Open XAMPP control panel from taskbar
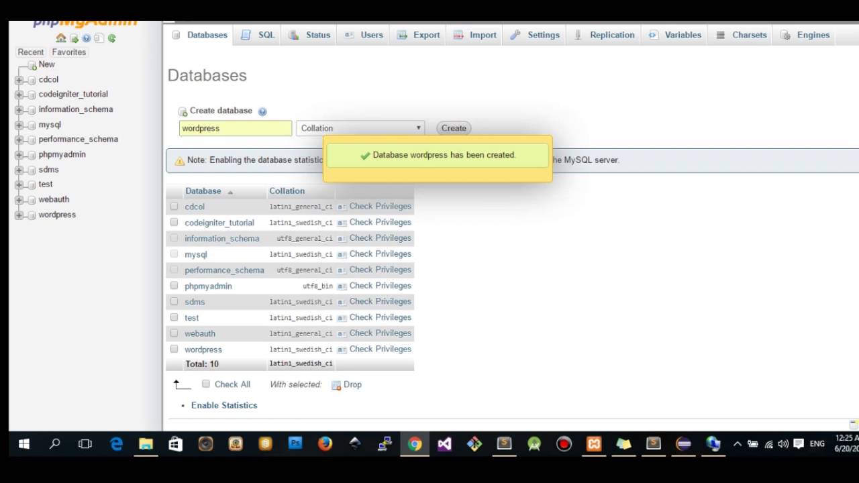 (x=594, y=444)
